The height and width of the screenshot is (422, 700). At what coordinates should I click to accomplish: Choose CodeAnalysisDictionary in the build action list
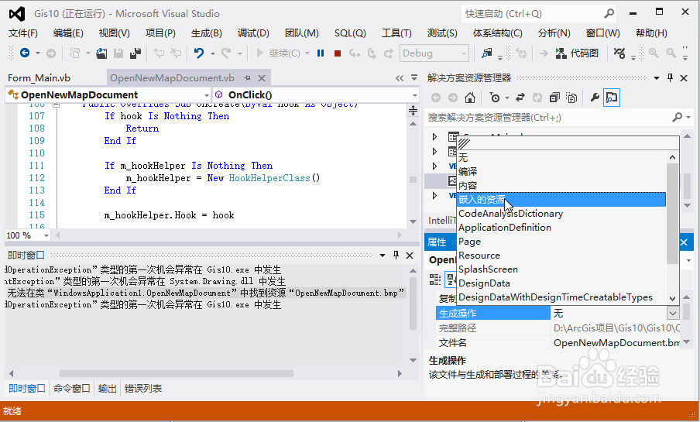(x=561, y=214)
